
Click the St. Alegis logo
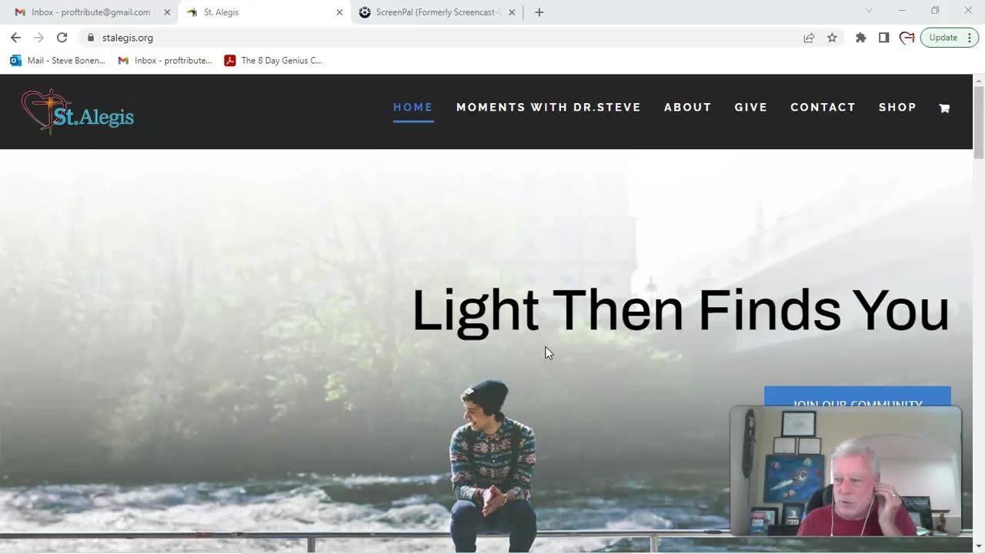(x=78, y=112)
